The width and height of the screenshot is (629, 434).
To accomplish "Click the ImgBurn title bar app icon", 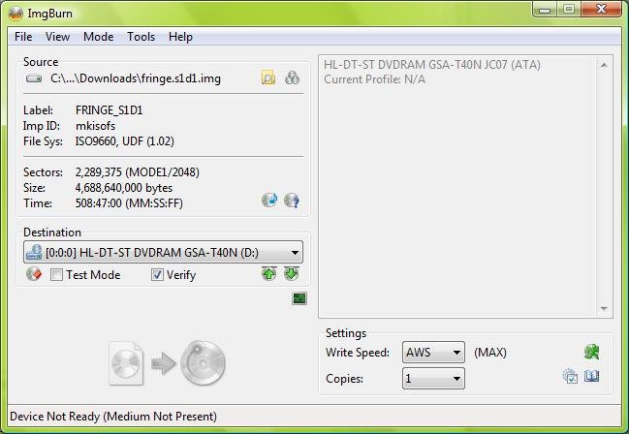I will (16, 14).
